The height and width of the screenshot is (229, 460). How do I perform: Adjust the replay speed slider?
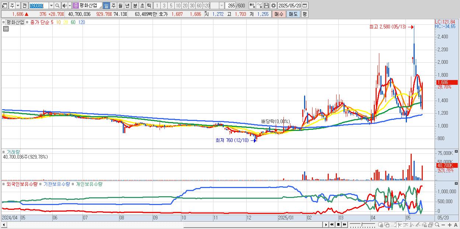click(362, 225)
